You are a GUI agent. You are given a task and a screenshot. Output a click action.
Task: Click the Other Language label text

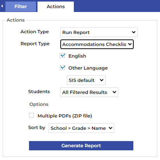(x=88, y=68)
